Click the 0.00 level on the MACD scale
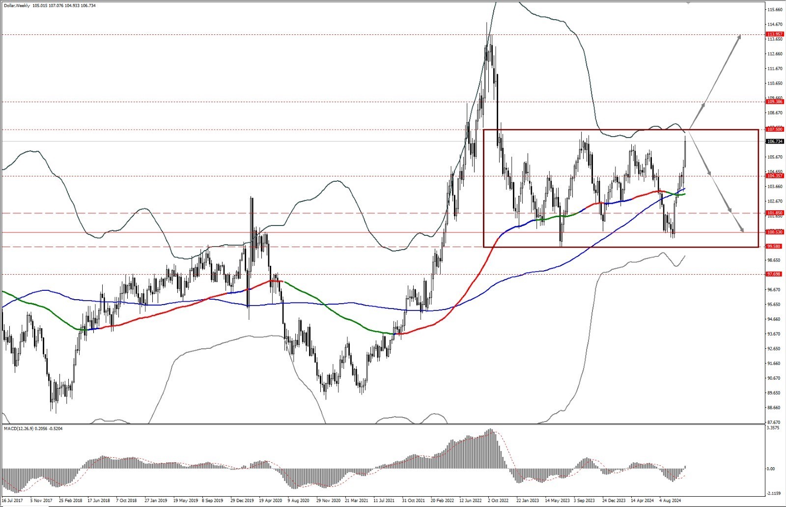The width and height of the screenshot is (786, 507). point(771,469)
